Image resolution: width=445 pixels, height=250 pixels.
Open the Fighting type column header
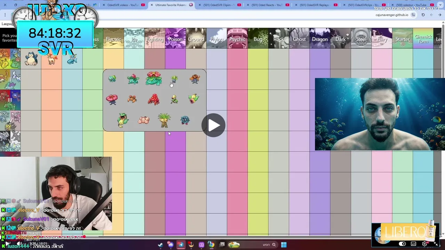coord(155,38)
